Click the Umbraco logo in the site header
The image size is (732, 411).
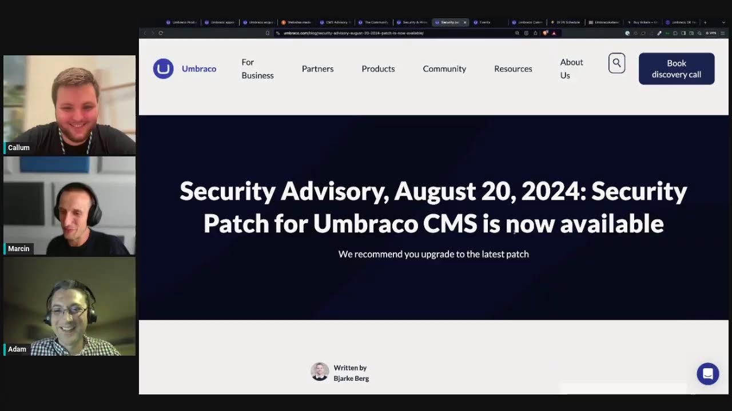click(163, 68)
